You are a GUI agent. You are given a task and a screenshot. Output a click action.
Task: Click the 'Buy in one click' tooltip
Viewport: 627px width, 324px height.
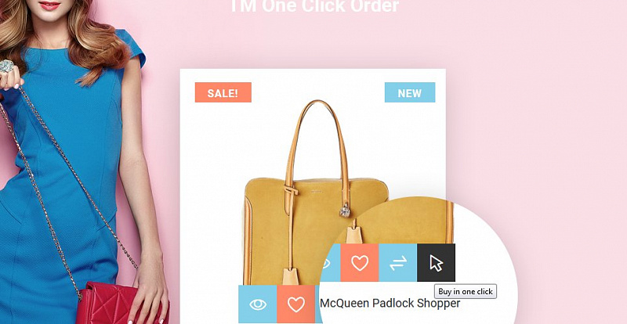(466, 291)
